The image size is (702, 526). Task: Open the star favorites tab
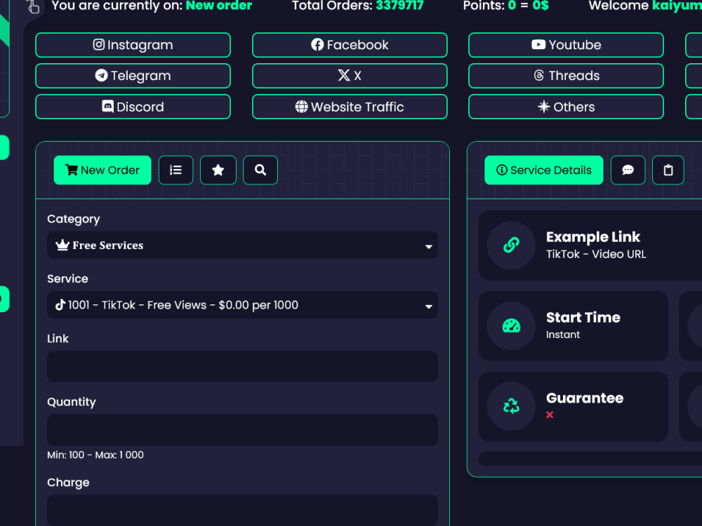[218, 170]
